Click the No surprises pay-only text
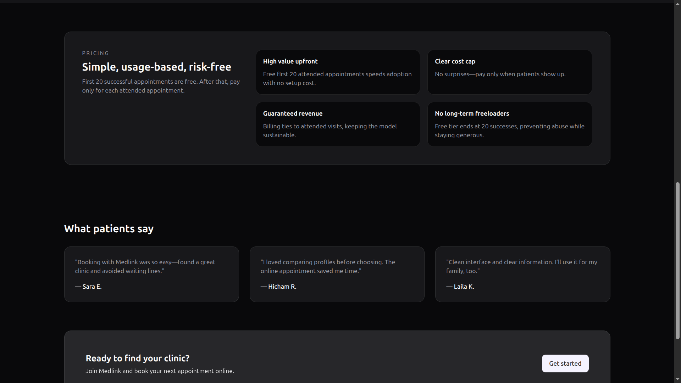This screenshot has width=681, height=383. pos(500,74)
